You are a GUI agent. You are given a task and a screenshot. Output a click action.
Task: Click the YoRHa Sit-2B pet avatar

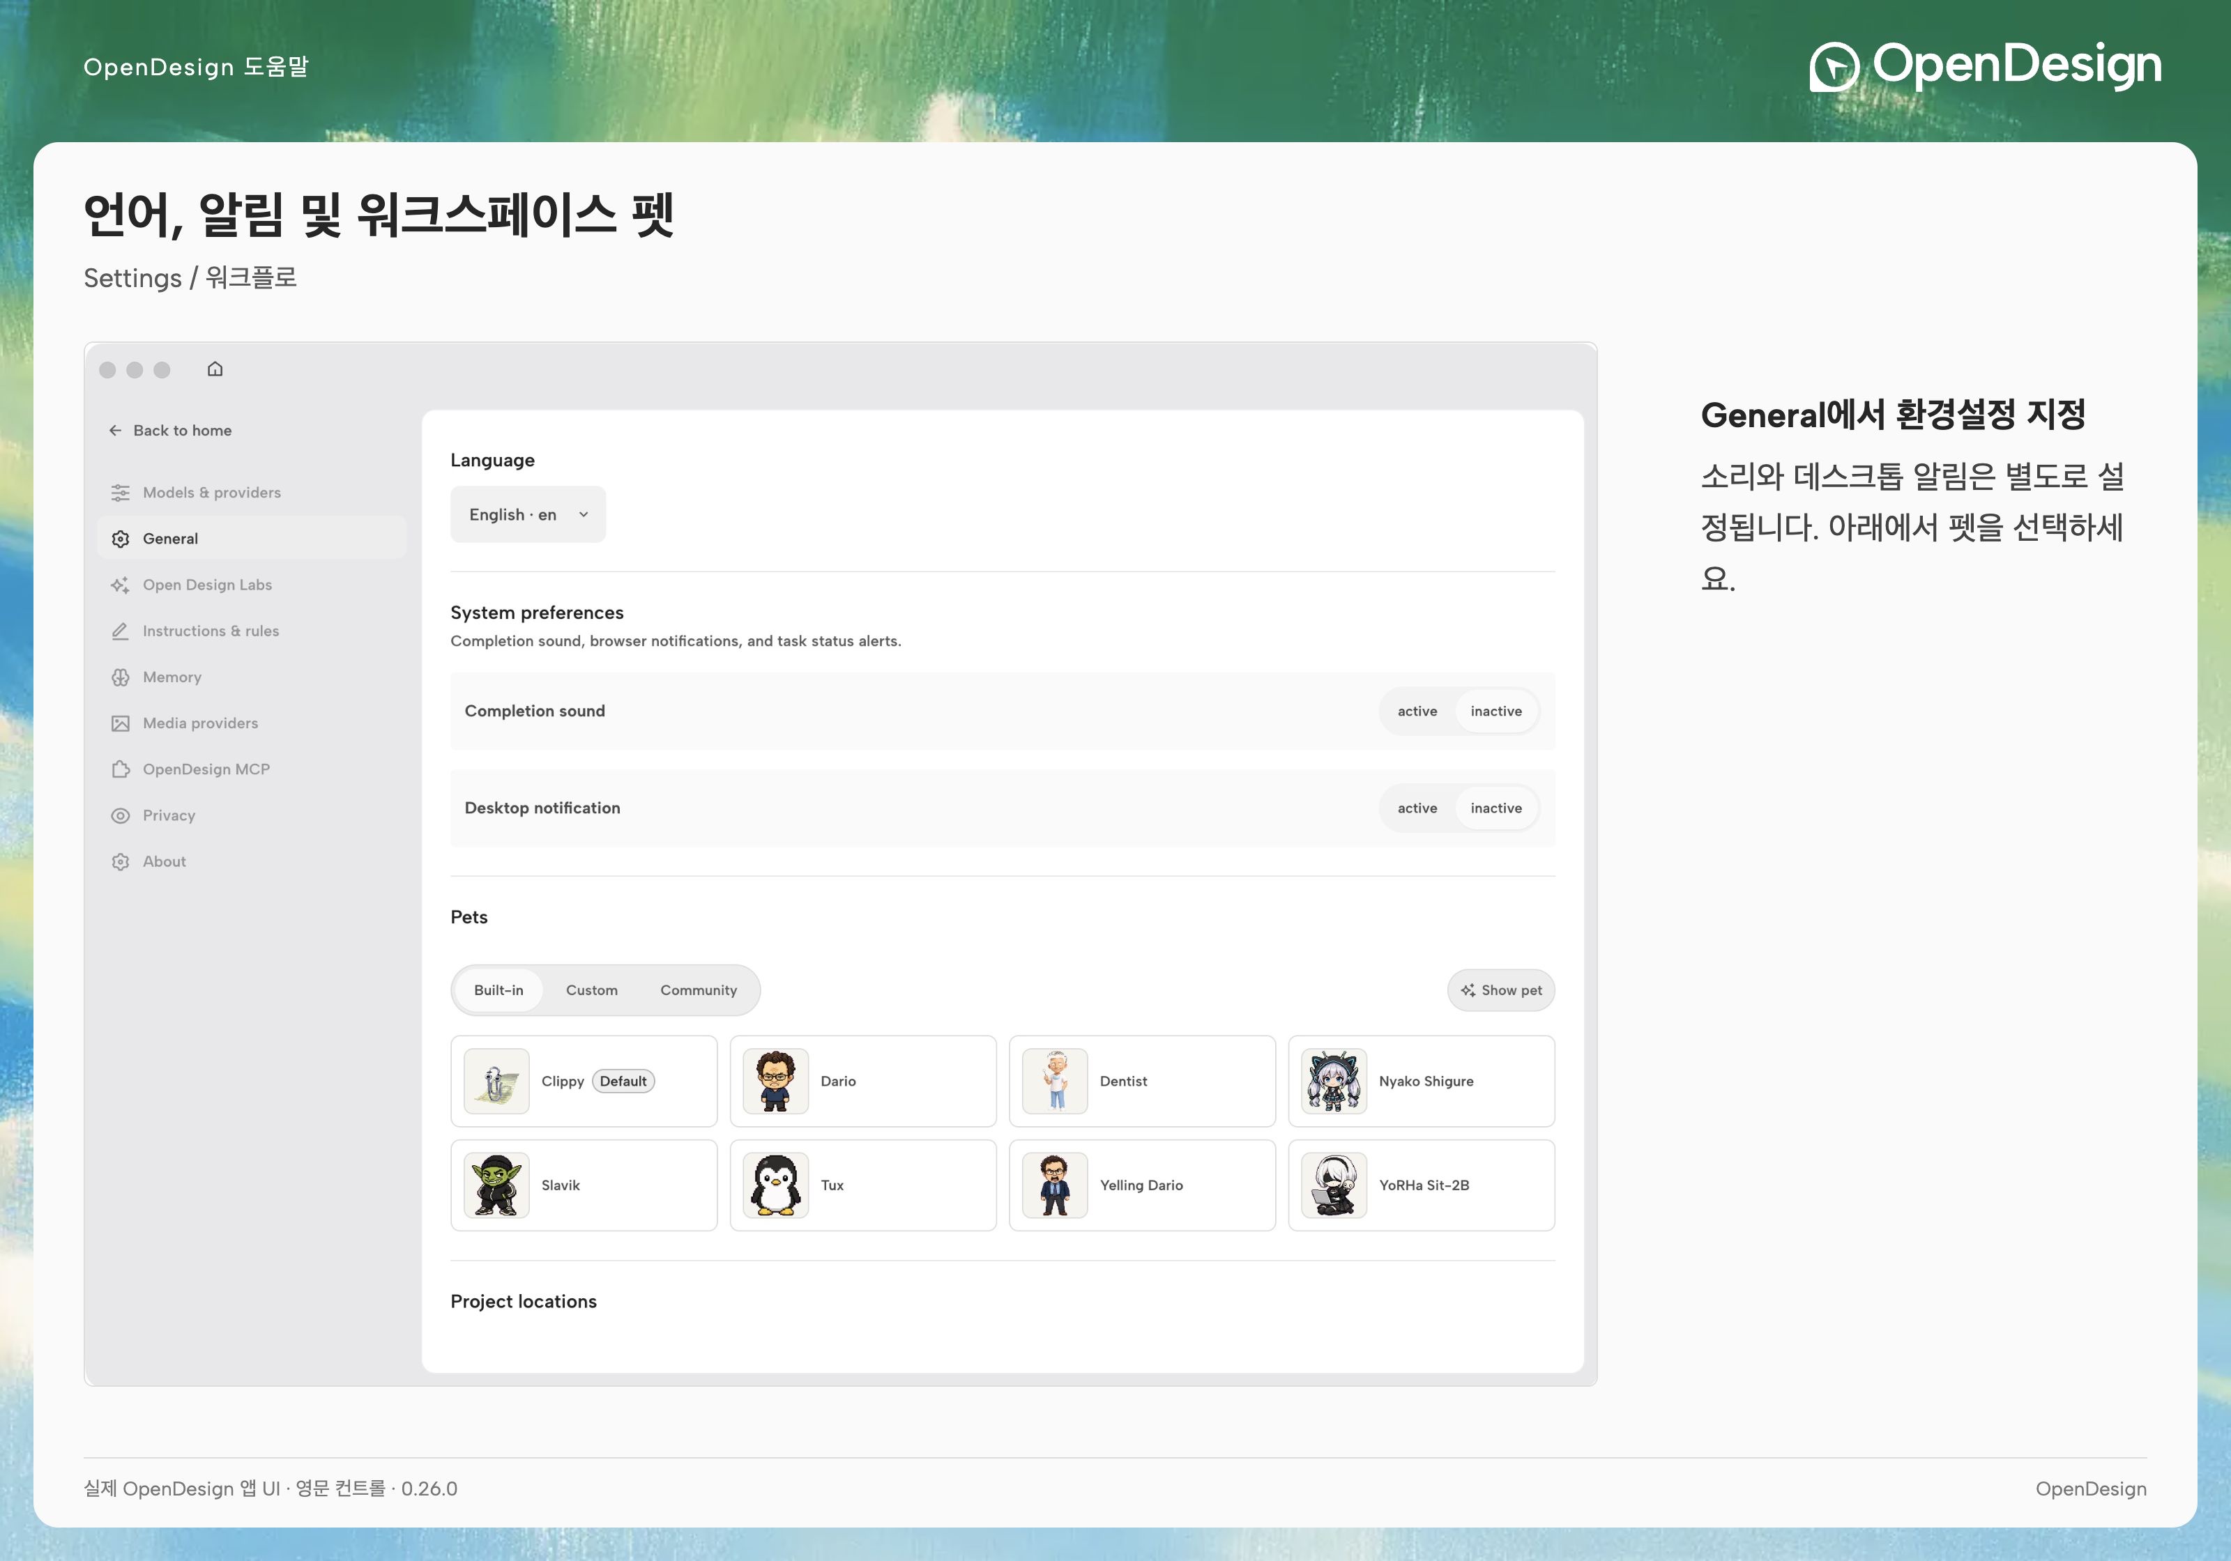pyautogui.click(x=1334, y=1185)
